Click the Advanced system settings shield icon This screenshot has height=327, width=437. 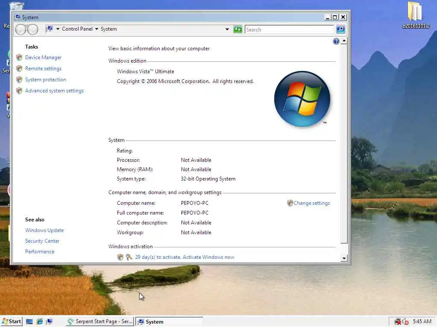19,91
